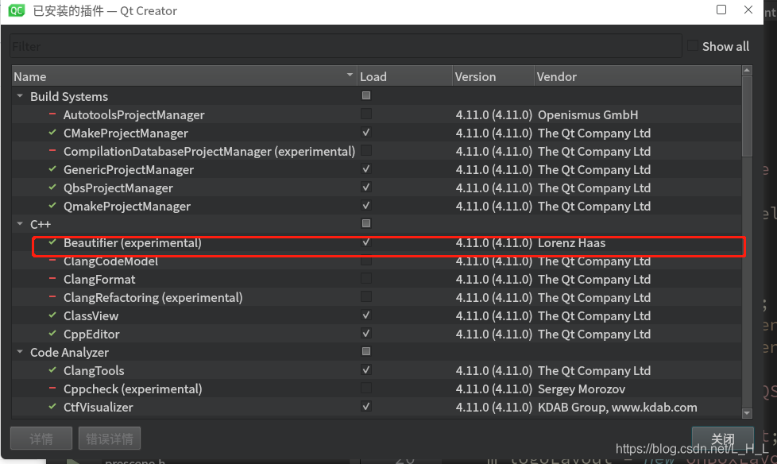777x464 pixels.
Task: Click the 错误详情 error details button
Action: (x=110, y=439)
